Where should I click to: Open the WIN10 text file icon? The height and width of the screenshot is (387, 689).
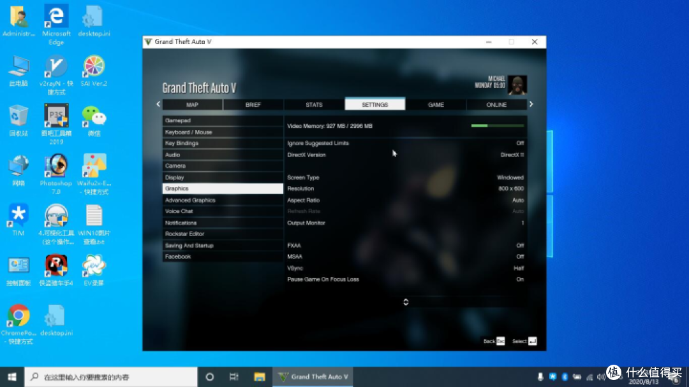tap(94, 225)
